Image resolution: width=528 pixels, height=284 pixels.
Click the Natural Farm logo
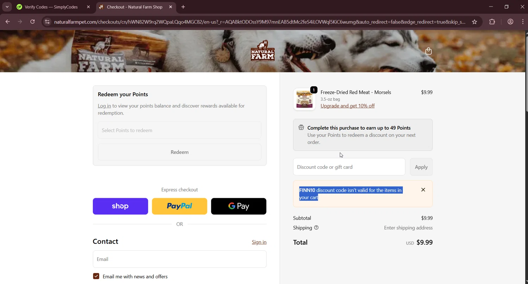coord(263,51)
